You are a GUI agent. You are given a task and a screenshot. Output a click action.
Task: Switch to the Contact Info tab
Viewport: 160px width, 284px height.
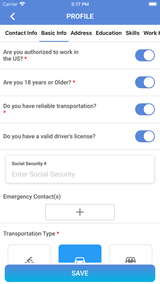21,33
